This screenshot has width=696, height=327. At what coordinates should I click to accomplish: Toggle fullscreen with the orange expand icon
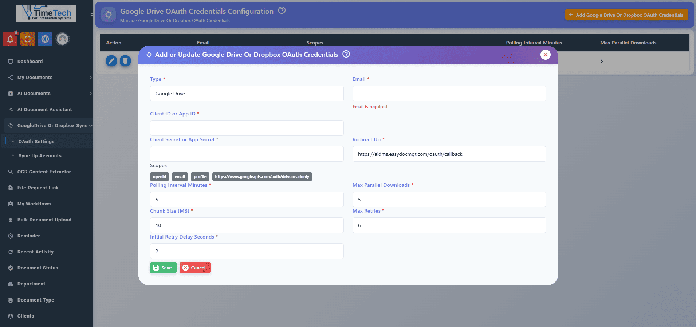(28, 39)
